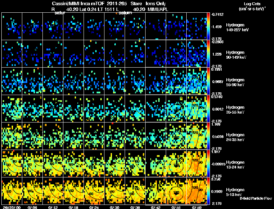
Task: Click the '1.977' colorbar maximum value
Action: (216, 152)
